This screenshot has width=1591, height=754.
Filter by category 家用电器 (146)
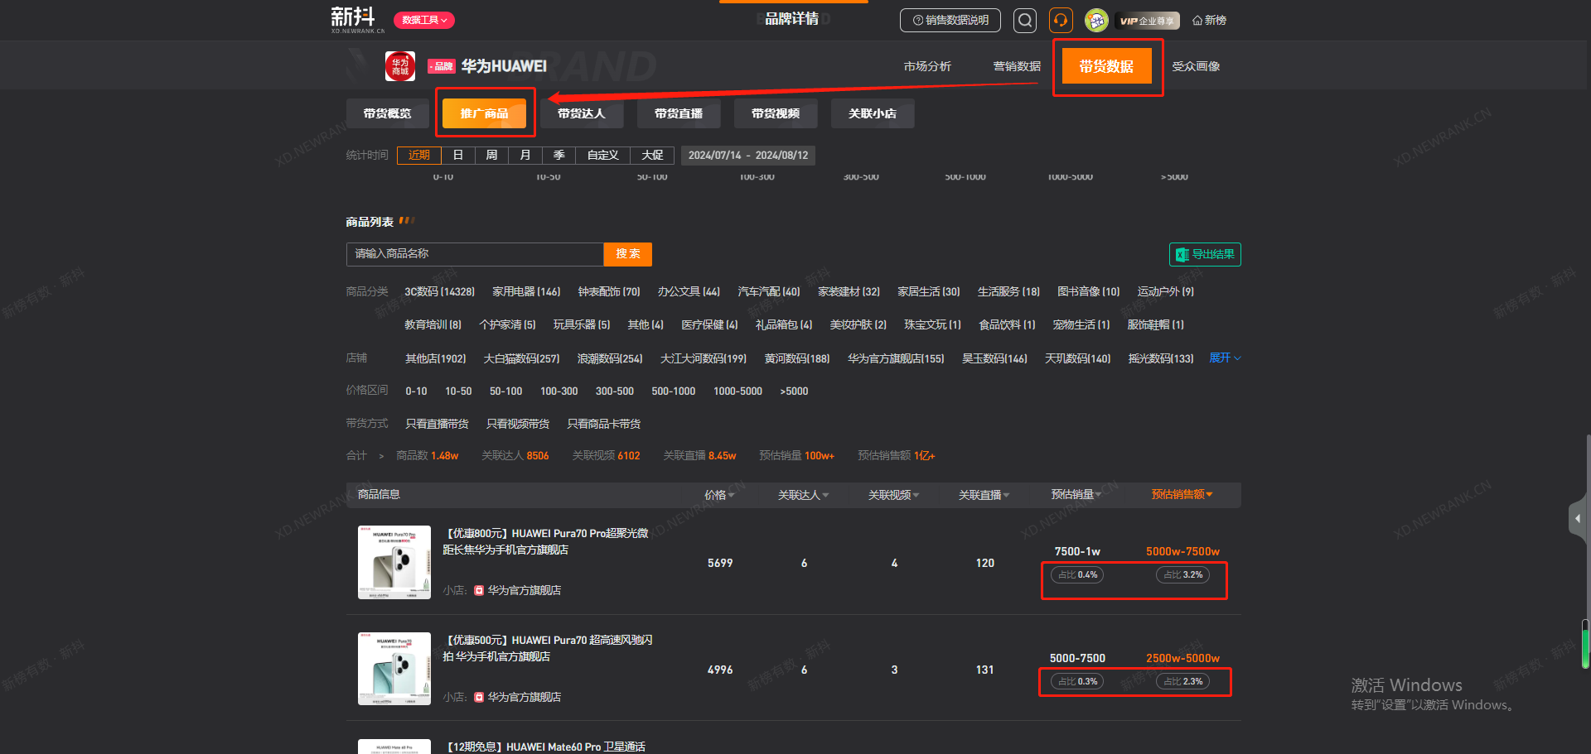tap(526, 292)
